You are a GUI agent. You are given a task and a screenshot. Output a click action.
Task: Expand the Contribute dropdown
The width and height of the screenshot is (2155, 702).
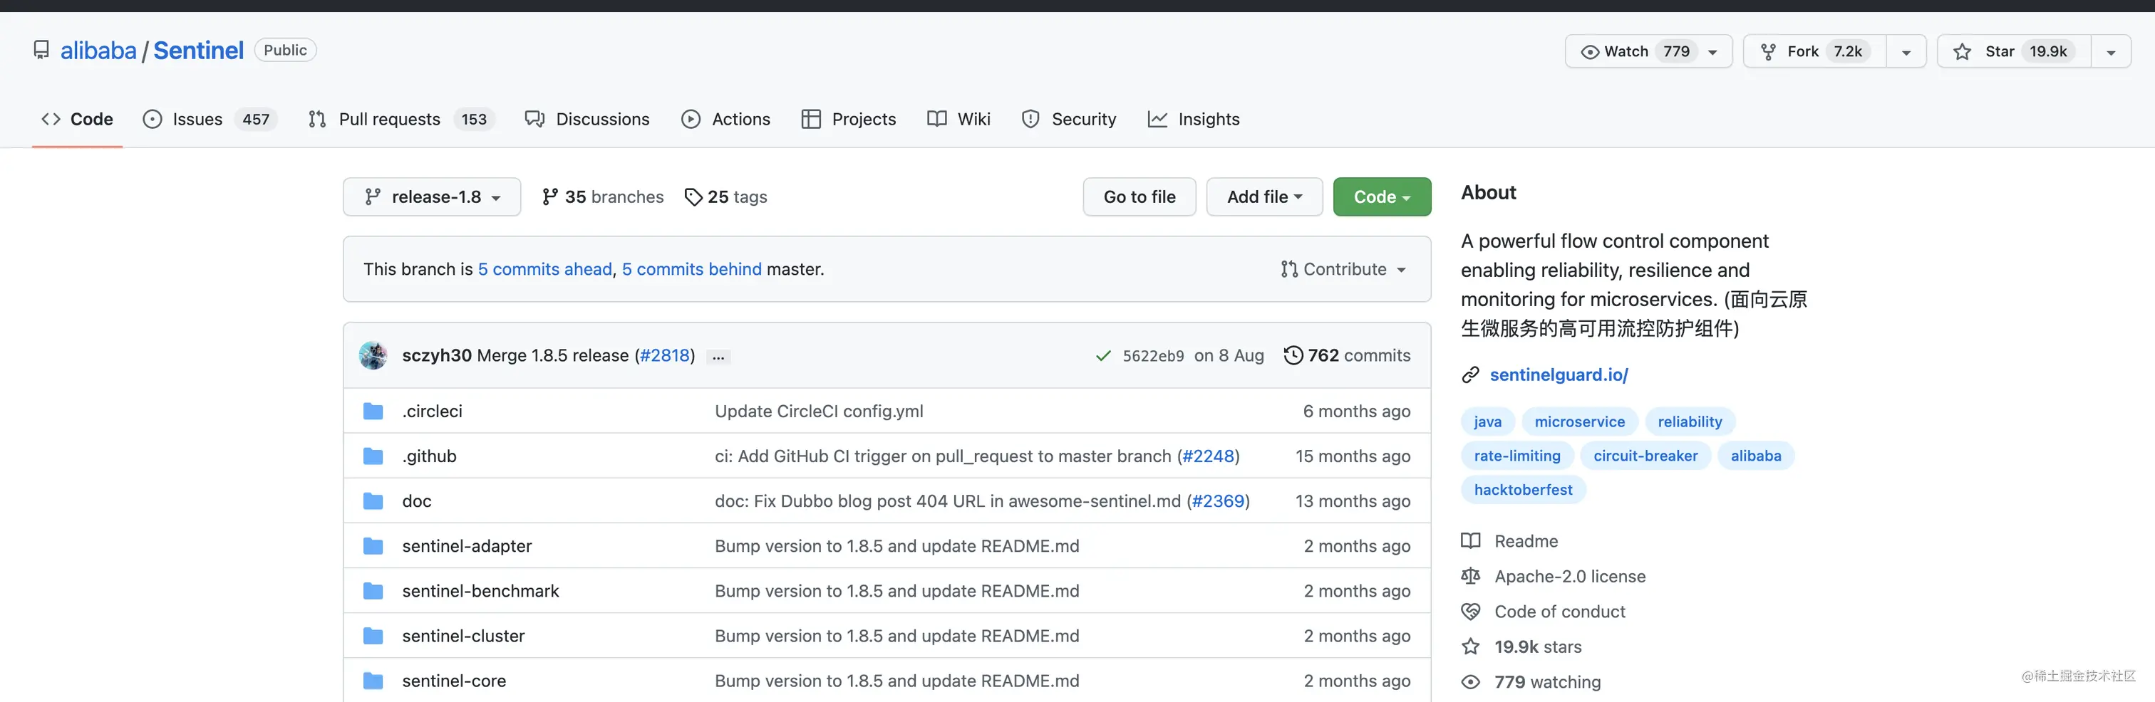coord(1343,269)
